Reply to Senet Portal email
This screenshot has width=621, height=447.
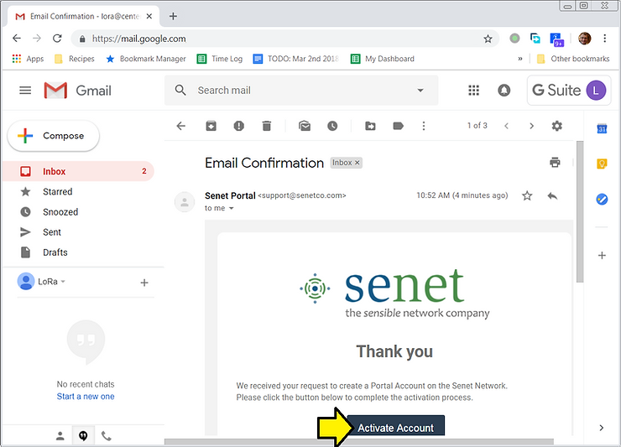[x=552, y=195]
